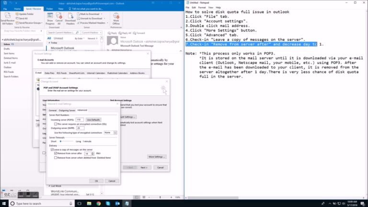Click the Notepad taskbar icon

tap(126, 204)
